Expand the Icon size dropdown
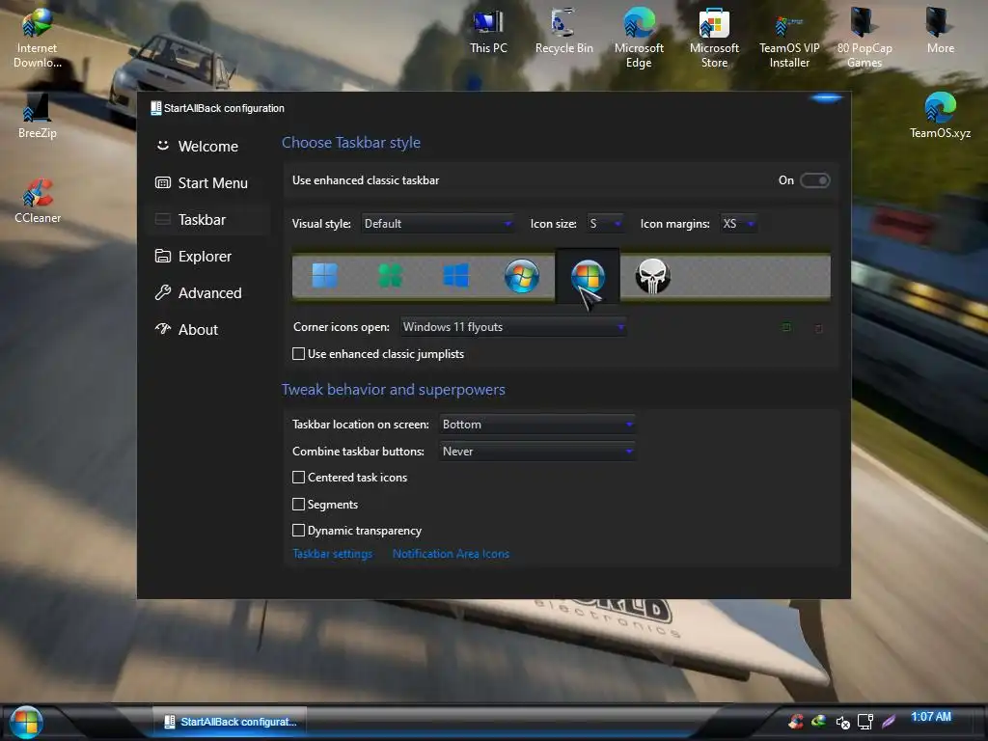Viewport: 988px width, 741px height. [606, 224]
